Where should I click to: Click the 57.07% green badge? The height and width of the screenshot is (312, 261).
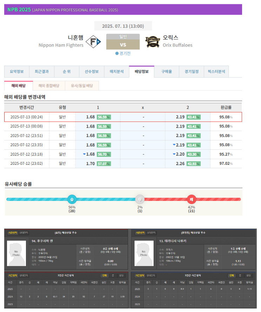(104, 164)
